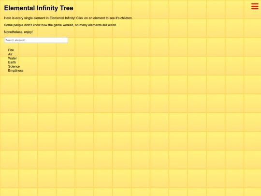Open the red hamburger menu
Image resolution: width=261 pixels, height=196 pixels.
(255, 6)
